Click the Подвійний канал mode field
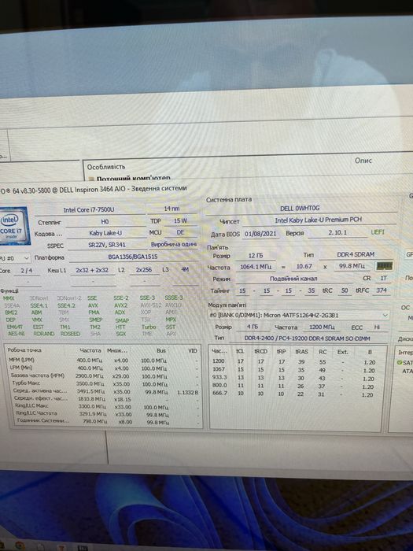The height and width of the screenshot is (551, 413). pyautogui.click(x=293, y=279)
